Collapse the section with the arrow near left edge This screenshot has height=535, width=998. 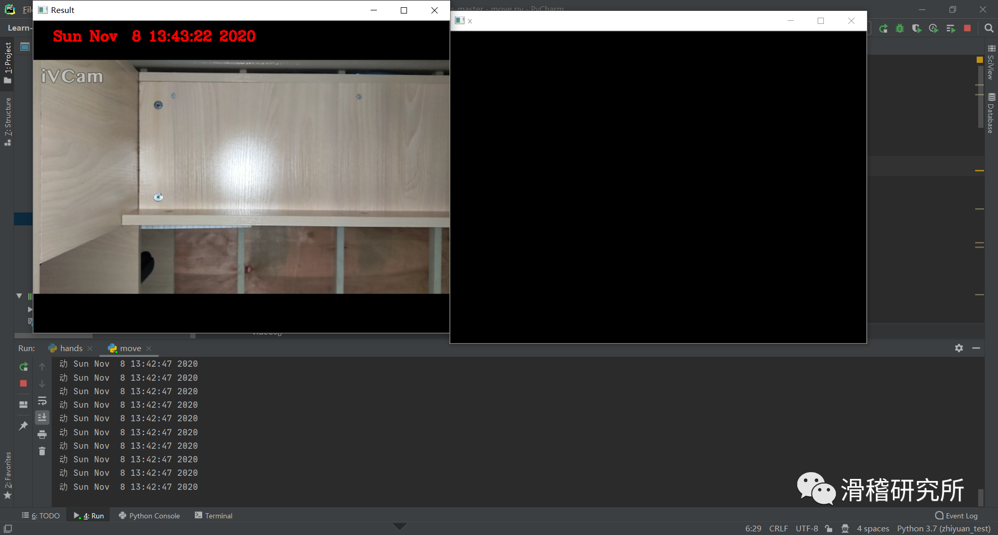(19, 296)
